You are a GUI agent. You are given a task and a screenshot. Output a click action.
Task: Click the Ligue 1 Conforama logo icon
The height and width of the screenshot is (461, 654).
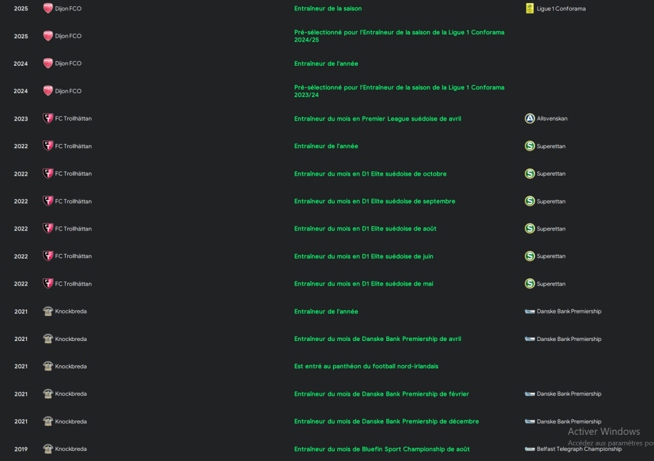(x=529, y=8)
